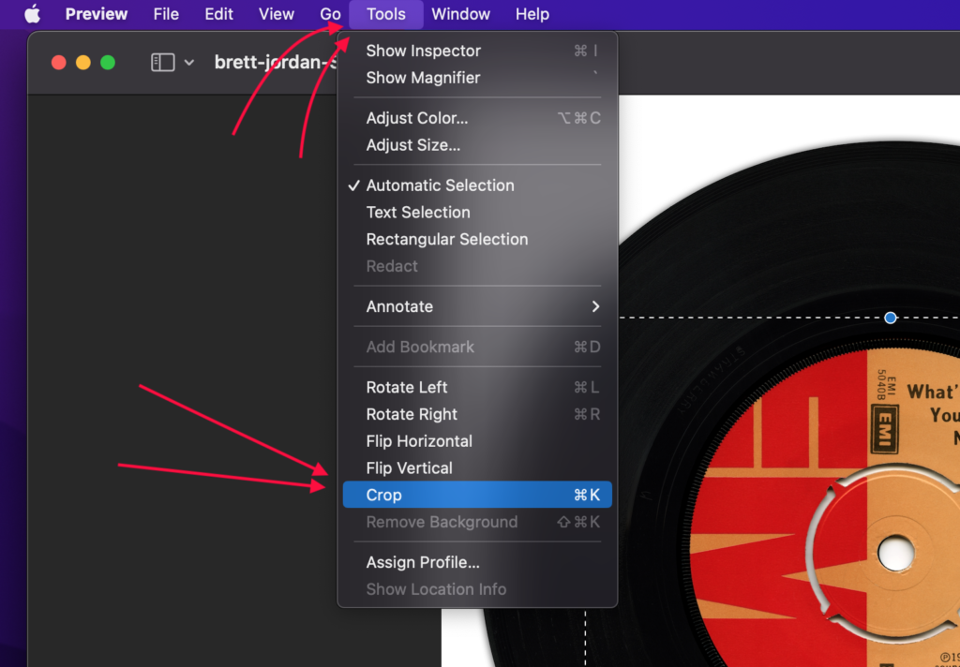Toggle the sidebar view icon
Image resolution: width=960 pixels, height=667 pixels.
pyautogui.click(x=163, y=63)
